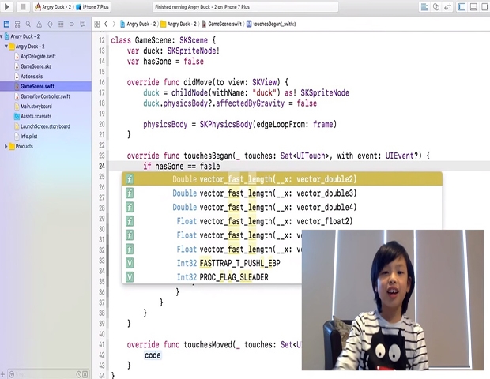Collapse the Angry Duck - 2 group folder
Image resolution: width=490 pixels, height=379 pixels.
pyautogui.click(x=6, y=47)
